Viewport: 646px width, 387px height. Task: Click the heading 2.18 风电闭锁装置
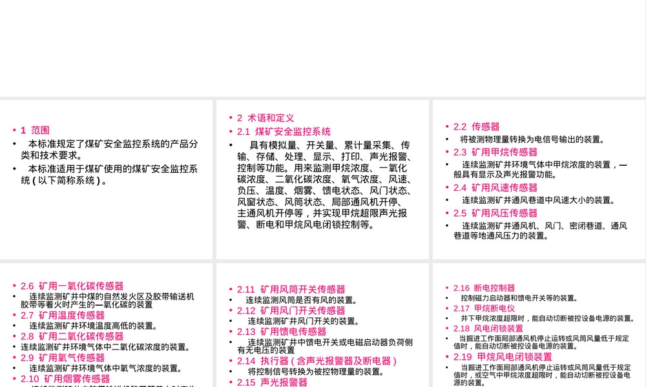coord(488,328)
